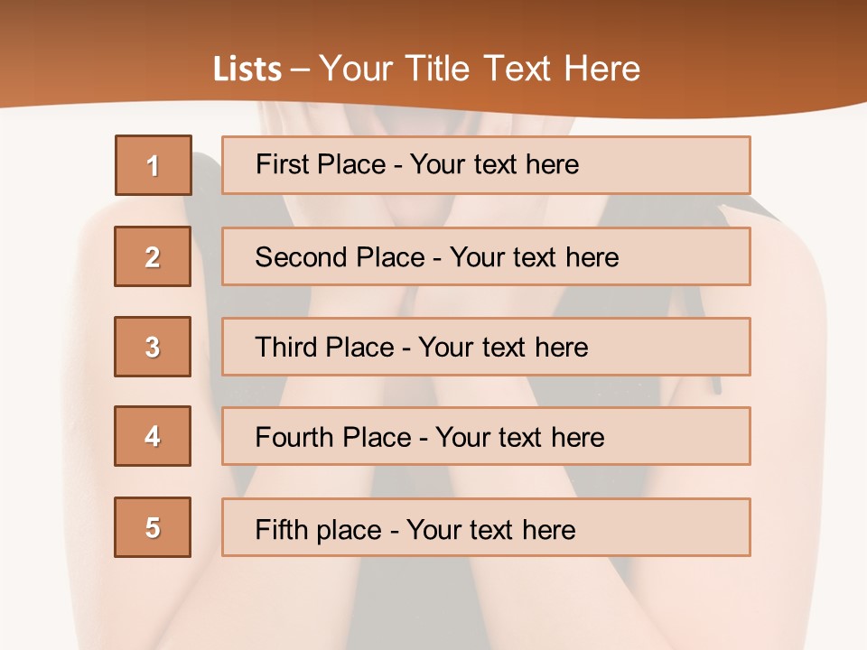The image size is (867, 650).
Task: Select the Third Place text bar
Action: pos(486,347)
